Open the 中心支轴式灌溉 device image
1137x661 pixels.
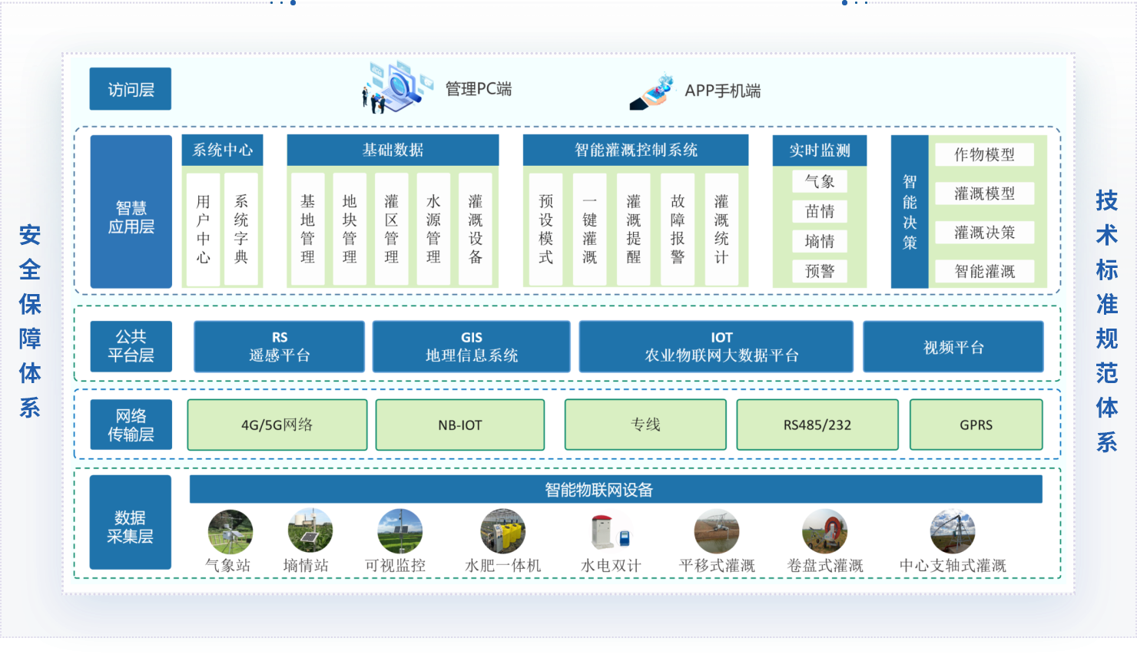pyautogui.click(x=952, y=531)
